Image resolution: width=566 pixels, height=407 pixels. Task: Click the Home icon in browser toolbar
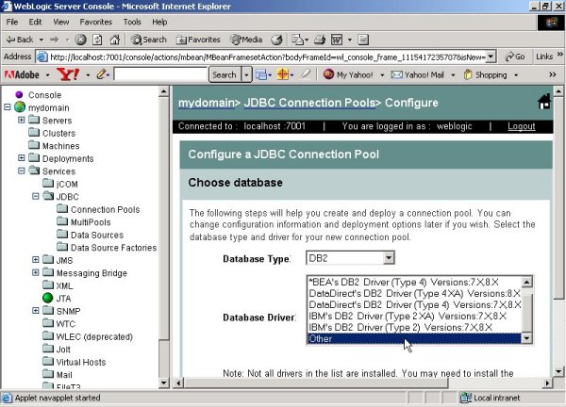pyautogui.click(x=114, y=40)
